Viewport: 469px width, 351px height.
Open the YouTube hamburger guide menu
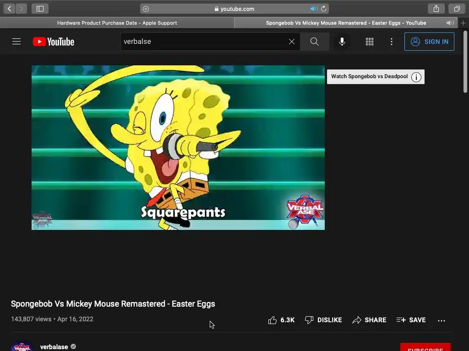click(16, 42)
